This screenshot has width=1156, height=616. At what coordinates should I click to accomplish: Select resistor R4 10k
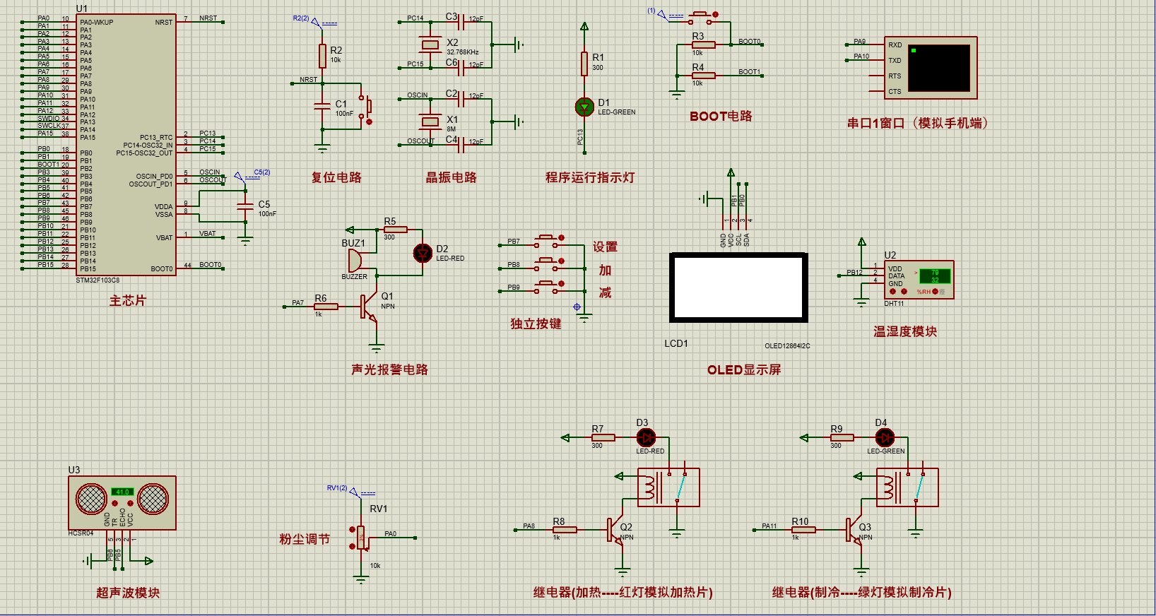pyautogui.click(x=704, y=76)
